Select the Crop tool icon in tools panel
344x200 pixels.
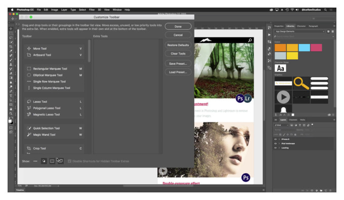coord(11,47)
